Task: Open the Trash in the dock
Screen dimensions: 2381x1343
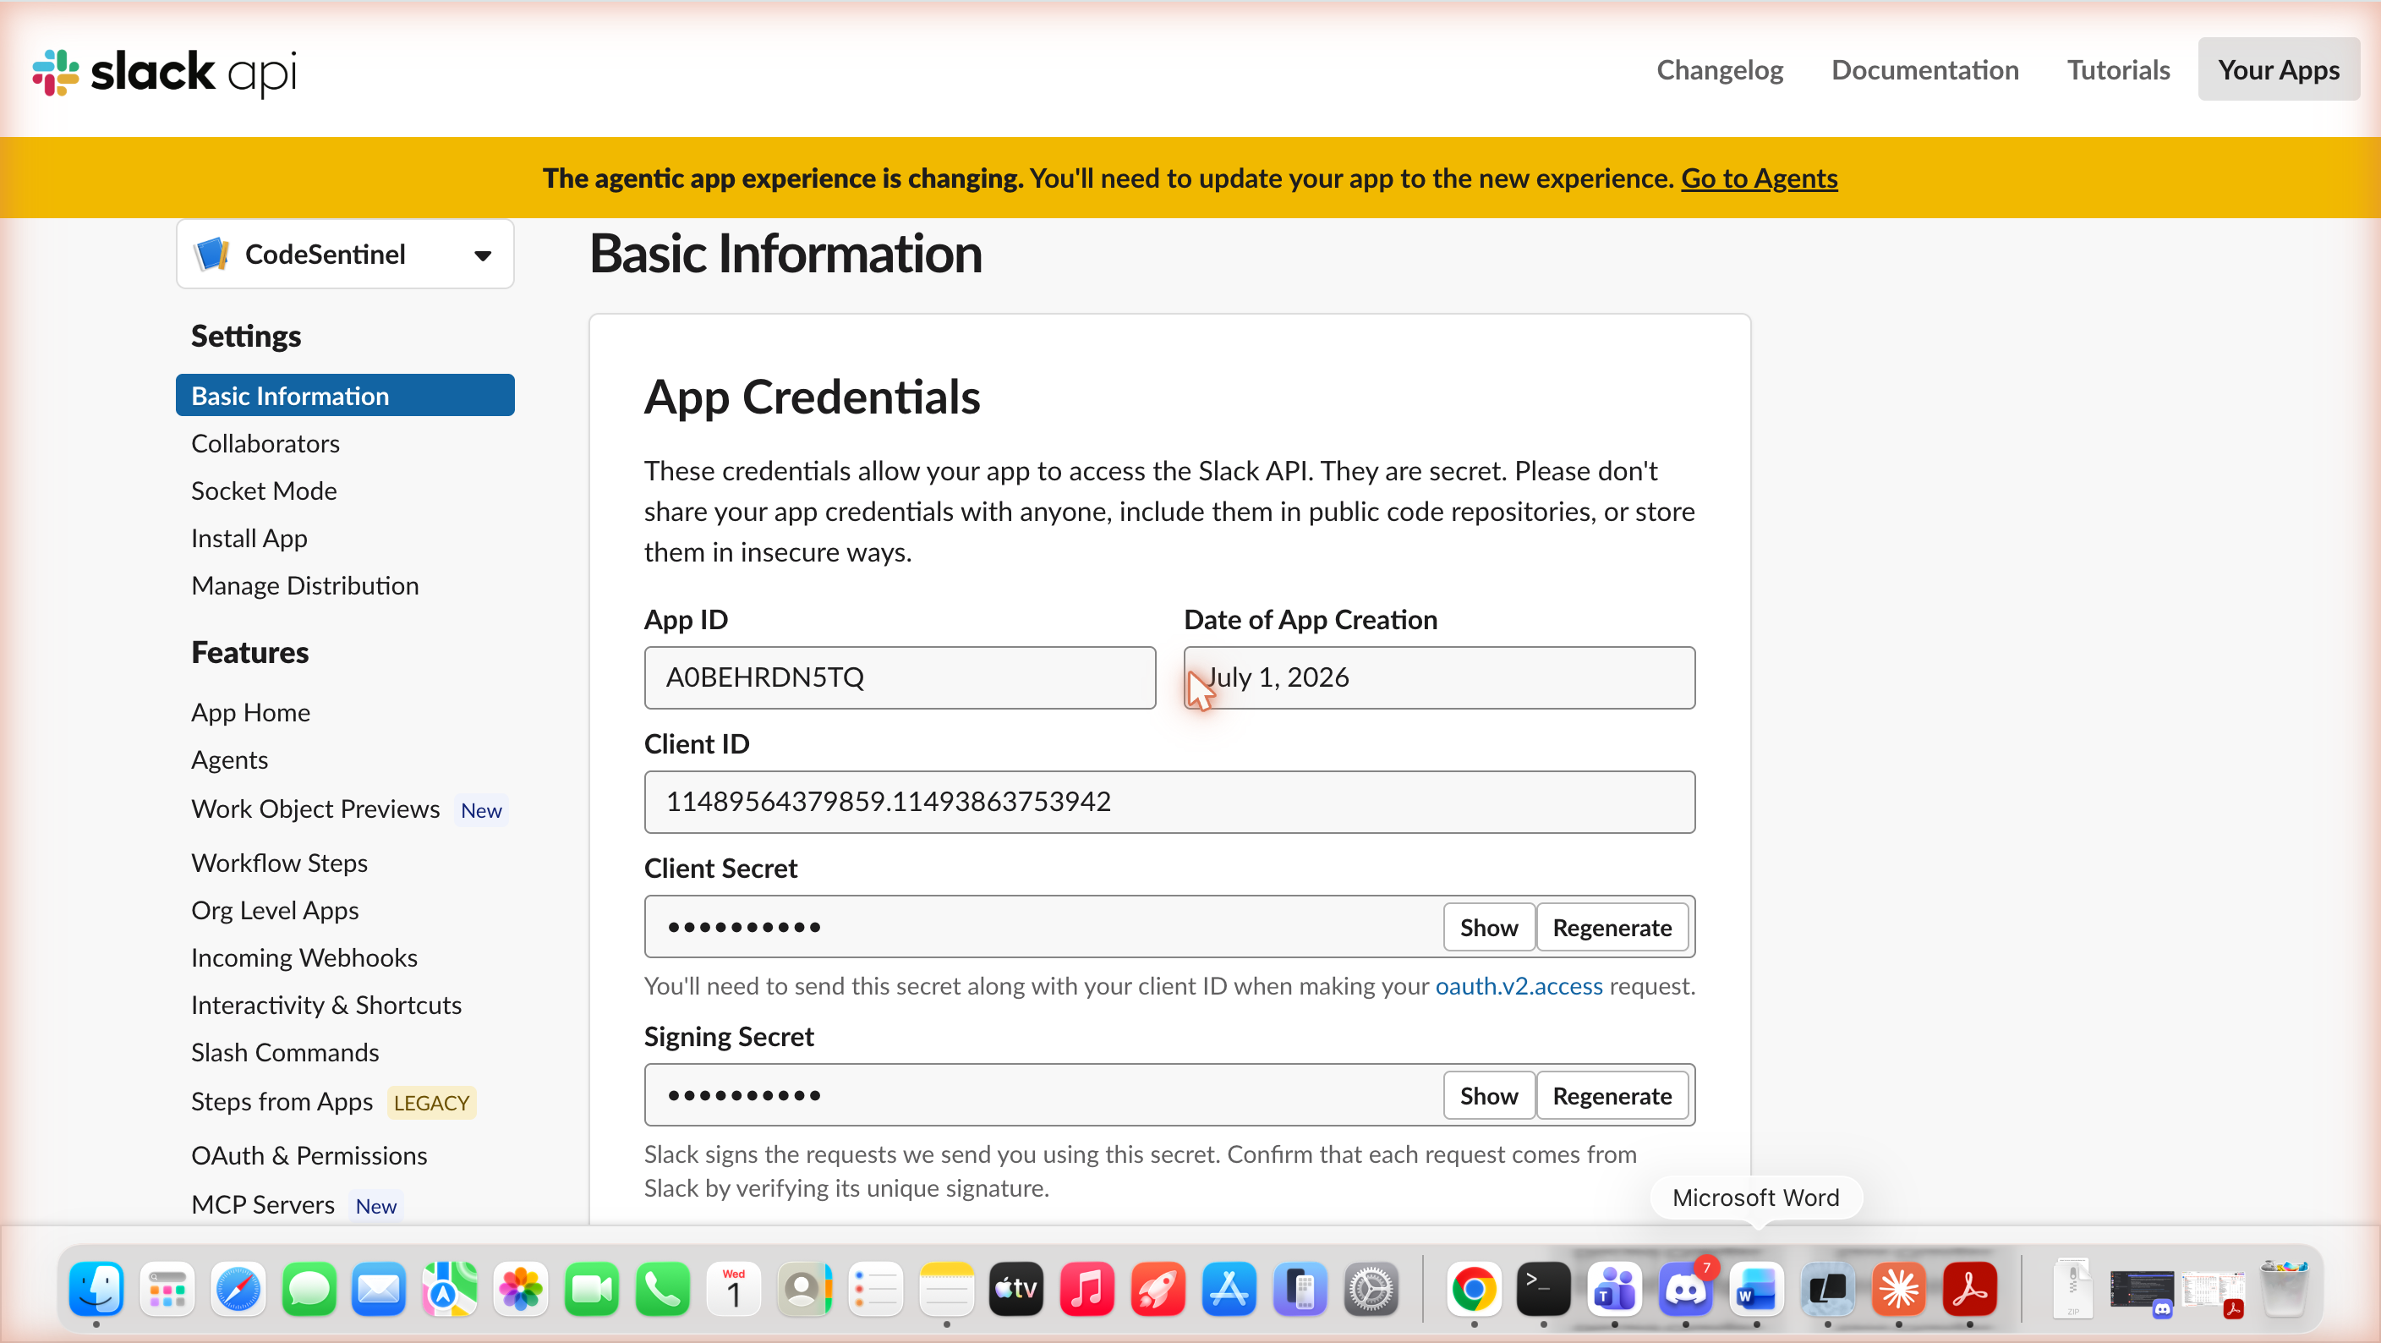Action: [2283, 1289]
